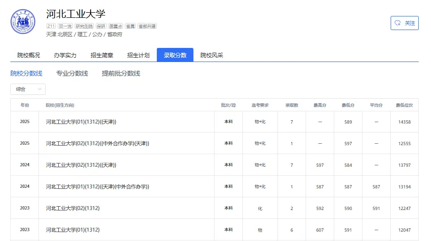Click the 物 subject requirement cell
This screenshot has height=241, width=431.
pyautogui.click(x=260, y=230)
